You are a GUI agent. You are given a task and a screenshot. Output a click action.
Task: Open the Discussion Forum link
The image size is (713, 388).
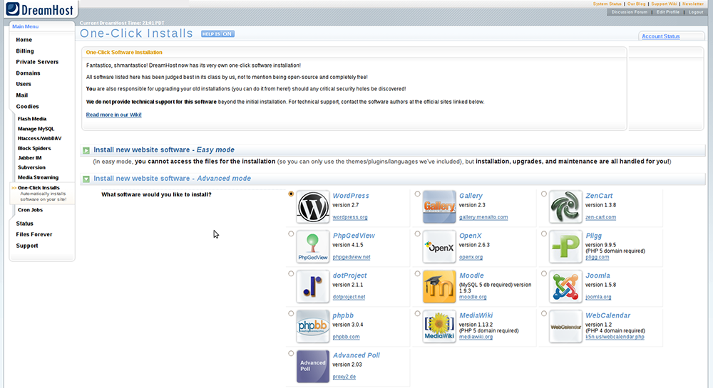point(630,12)
